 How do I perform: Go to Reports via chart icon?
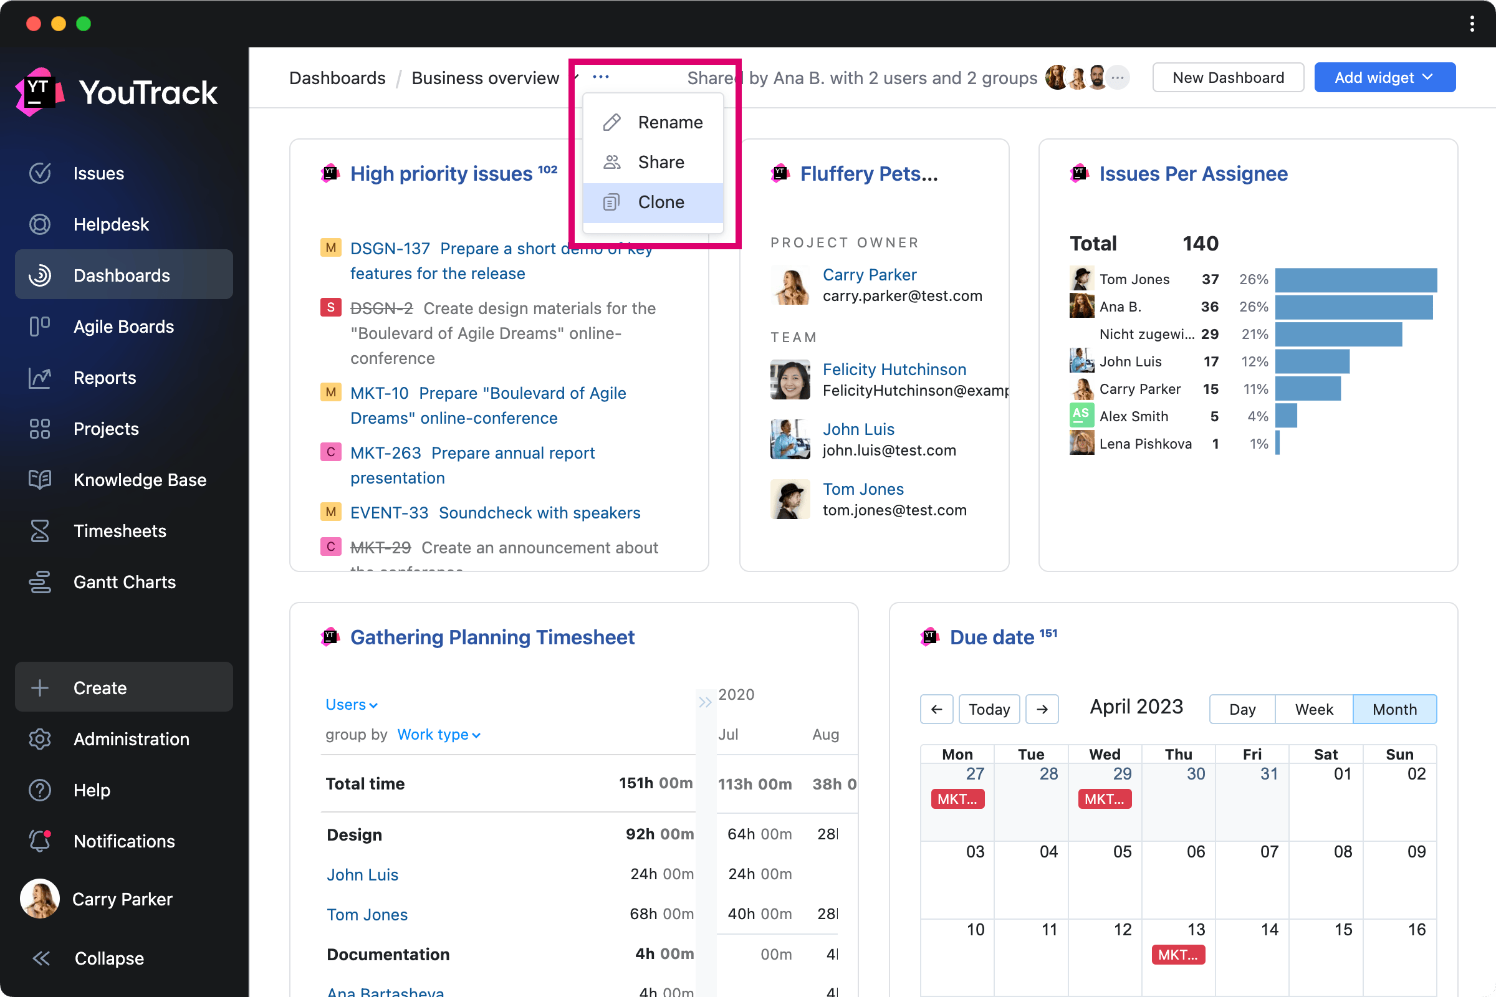39,378
